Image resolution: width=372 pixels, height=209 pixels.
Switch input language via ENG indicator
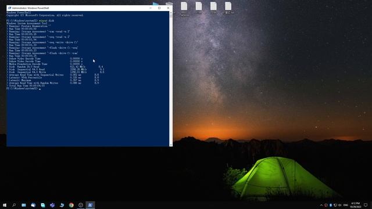click(346, 205)
